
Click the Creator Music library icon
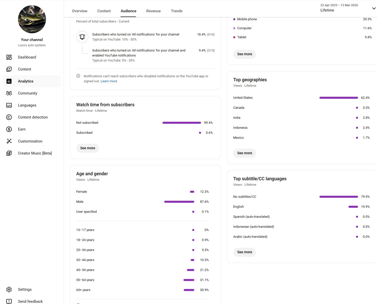9,153
